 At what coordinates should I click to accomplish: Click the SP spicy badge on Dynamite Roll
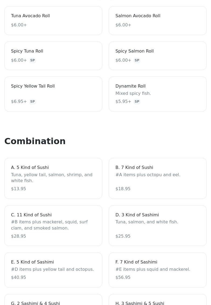point(137,102)
